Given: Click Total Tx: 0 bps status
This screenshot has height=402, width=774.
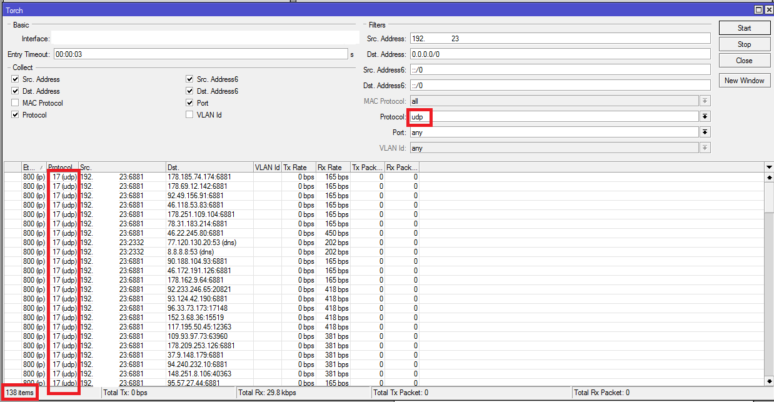Looking at the screenshot, I should click(x=125, y=393).
